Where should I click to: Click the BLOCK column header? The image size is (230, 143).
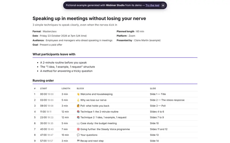pos(80,88)
